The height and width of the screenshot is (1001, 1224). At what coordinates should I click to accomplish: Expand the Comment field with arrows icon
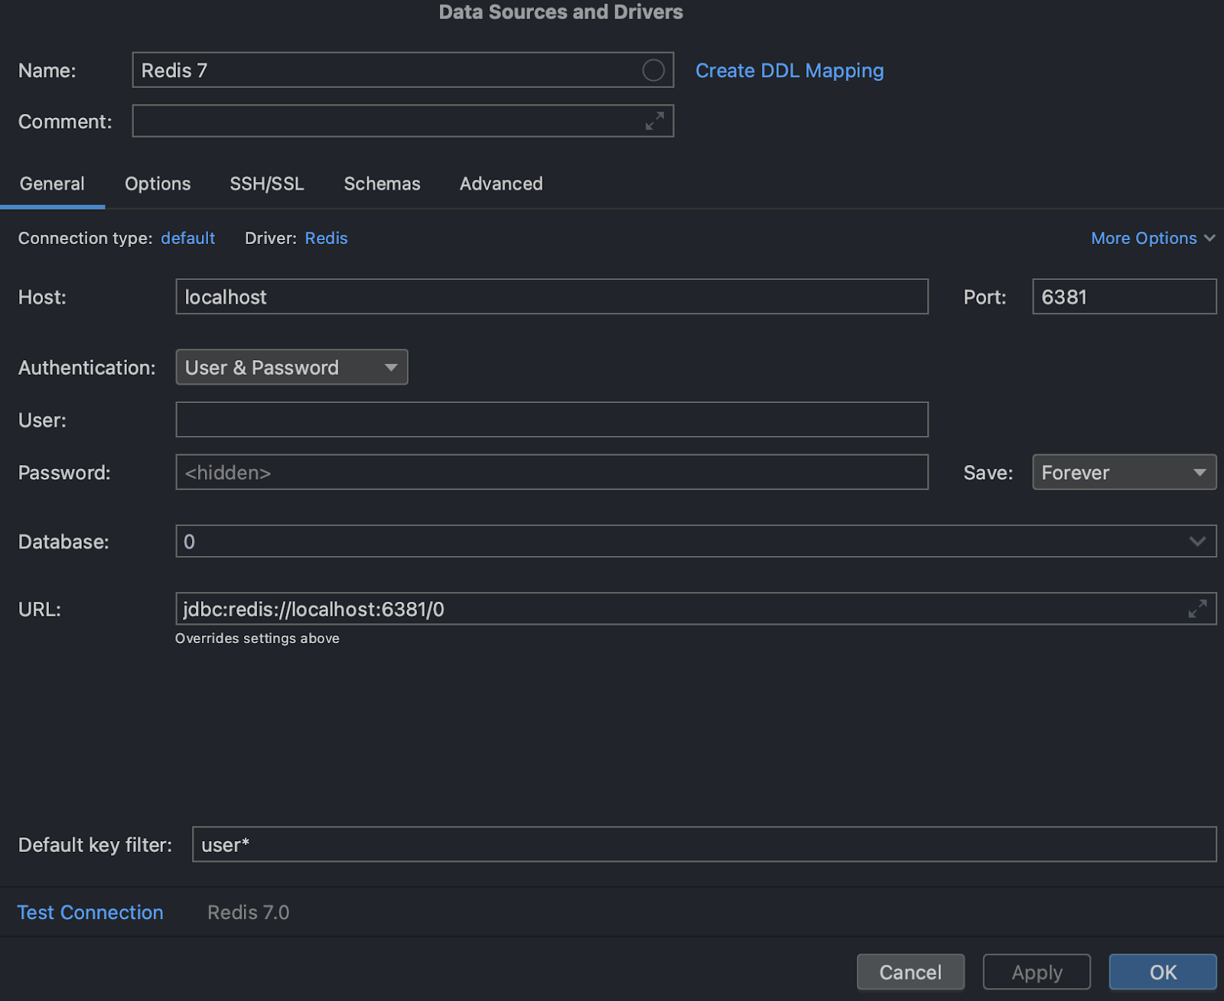click(654, 121)
